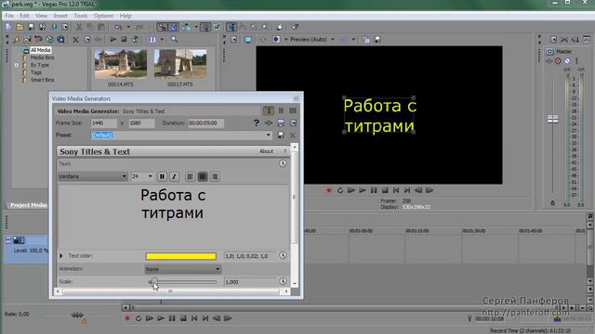Select the Normal Edit tool icon in toolbar
595x334 pixels.
click(x=231, y=27)
